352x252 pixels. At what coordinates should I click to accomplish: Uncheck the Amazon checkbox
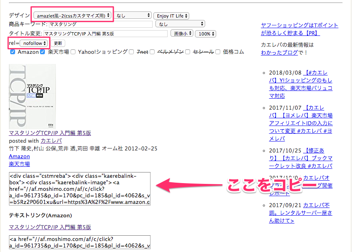coord(13,52)
